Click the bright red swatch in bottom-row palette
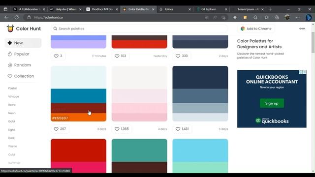Screen dimensions: 315x177 (79, 150)
